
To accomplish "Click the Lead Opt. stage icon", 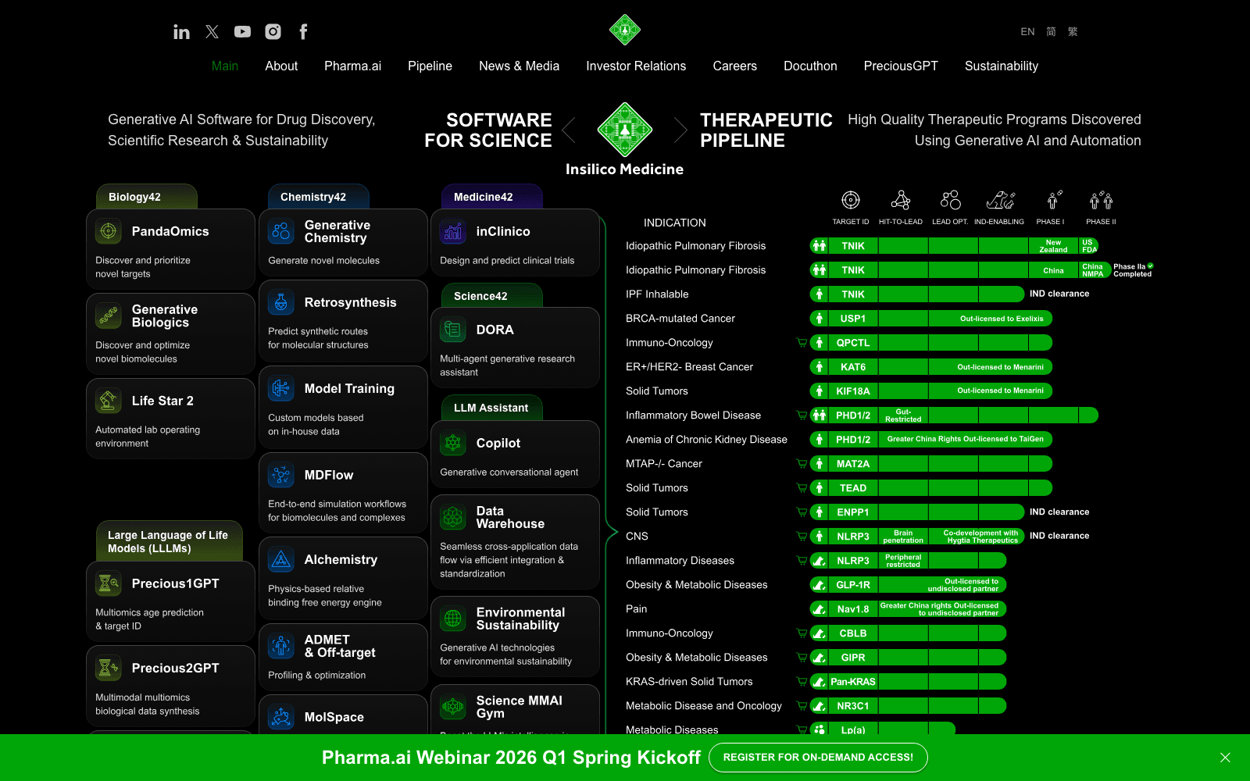I will 950,200.
